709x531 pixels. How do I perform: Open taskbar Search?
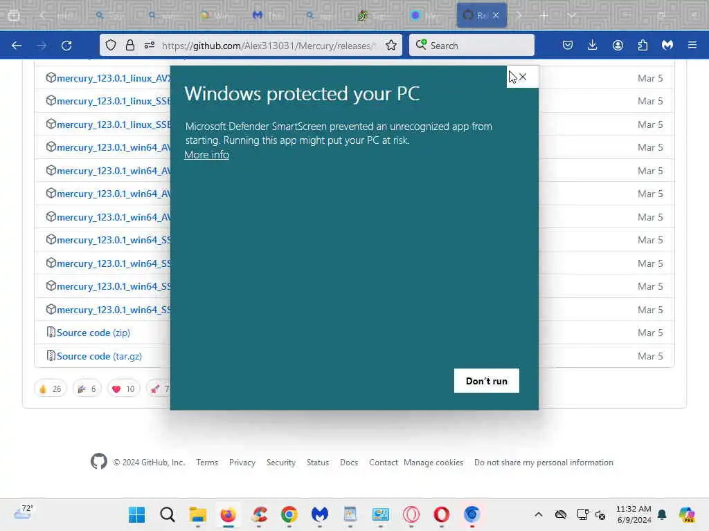click(168, 514)
